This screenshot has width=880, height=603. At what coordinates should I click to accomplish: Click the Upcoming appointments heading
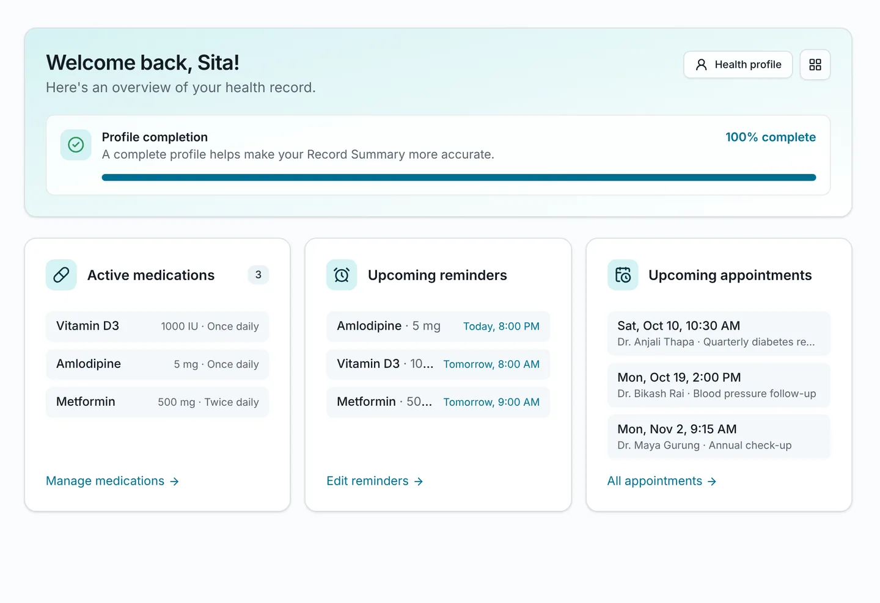pyautogui.click(x=730, y=275)
